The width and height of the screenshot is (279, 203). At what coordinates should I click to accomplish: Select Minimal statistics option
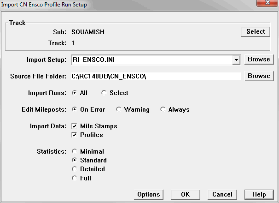[75, 152]
